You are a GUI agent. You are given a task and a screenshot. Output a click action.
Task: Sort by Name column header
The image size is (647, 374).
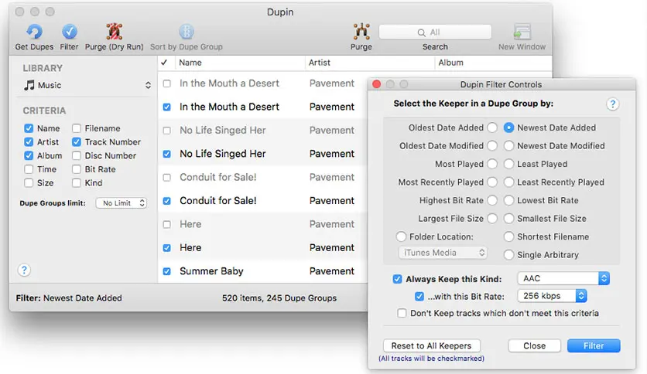click(x=240, y=63)
